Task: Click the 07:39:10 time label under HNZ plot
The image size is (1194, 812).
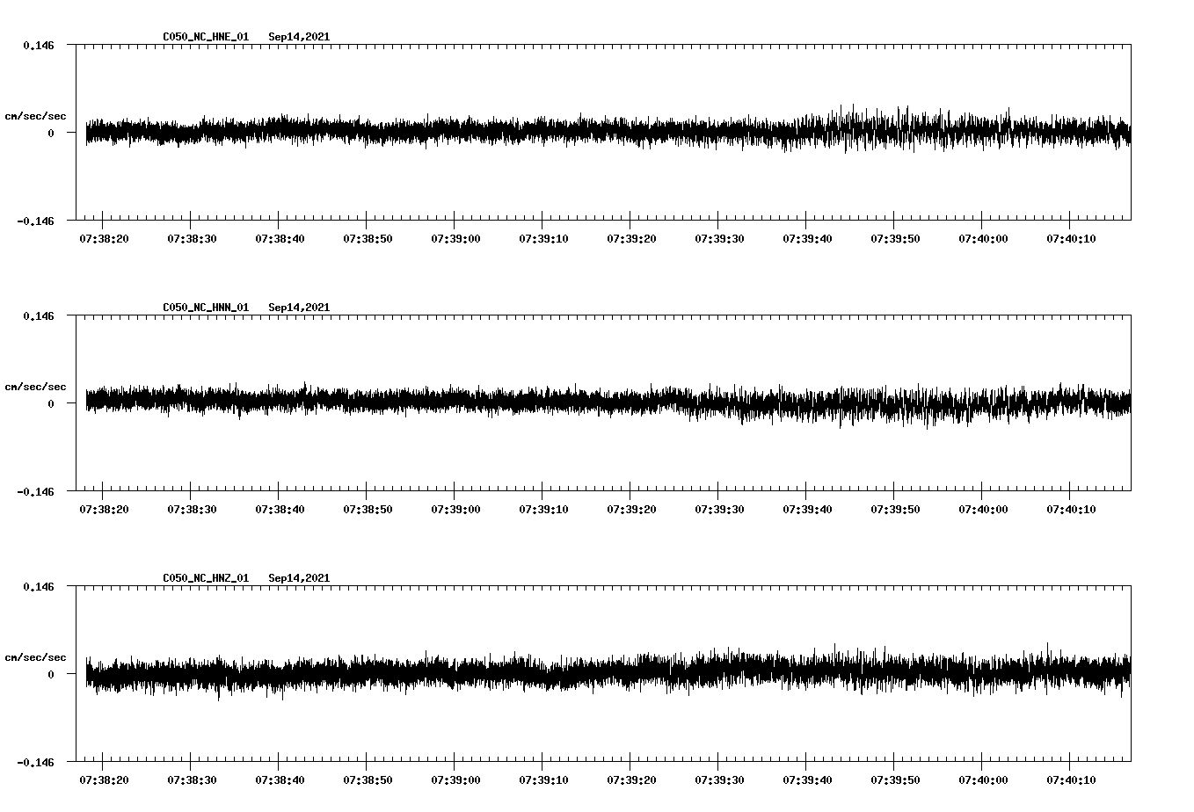Action: tap(543, 780)
